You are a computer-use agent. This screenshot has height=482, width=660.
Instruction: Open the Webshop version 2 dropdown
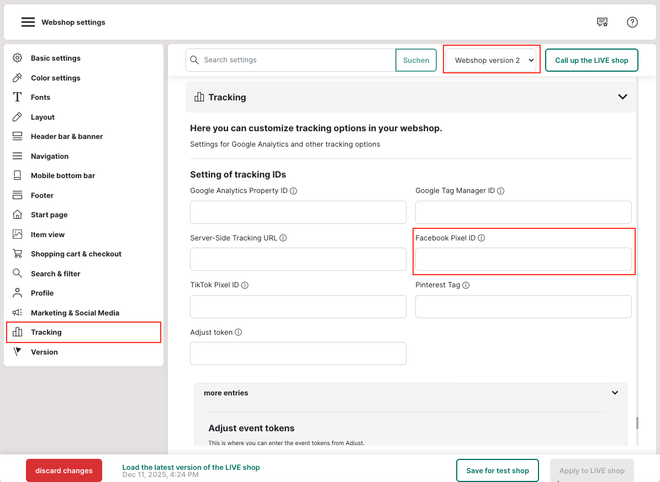pos(492,60)
